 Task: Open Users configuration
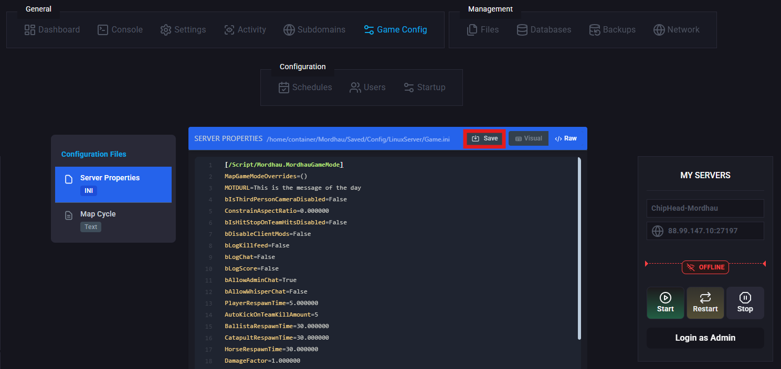367,88
